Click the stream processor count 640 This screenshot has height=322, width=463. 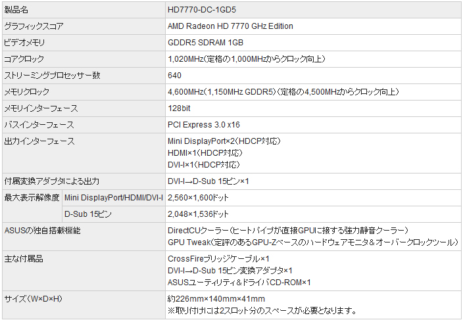[174, 76]
